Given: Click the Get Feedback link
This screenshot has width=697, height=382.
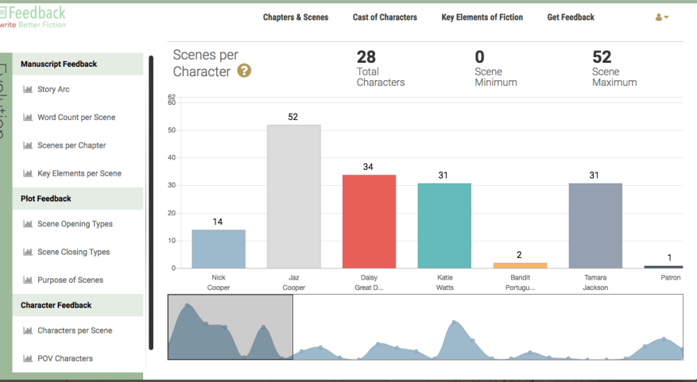Looking at the screenshot, I should click(571, 17).
